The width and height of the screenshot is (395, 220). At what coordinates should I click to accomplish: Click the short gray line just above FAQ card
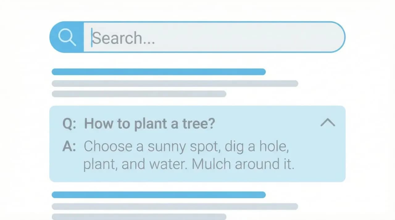pos(139,94)
